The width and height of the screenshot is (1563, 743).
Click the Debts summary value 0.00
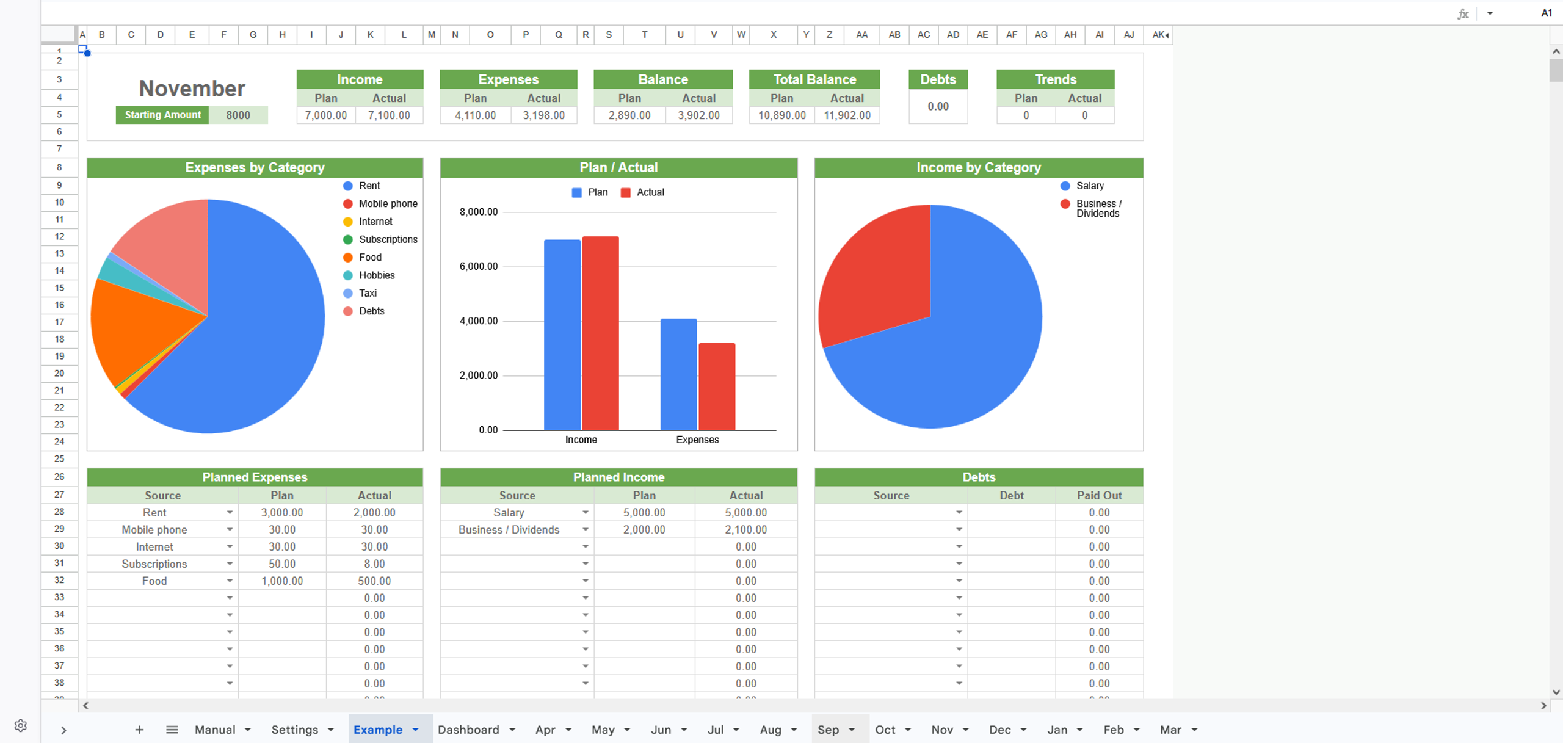click(x=938, y=106)
